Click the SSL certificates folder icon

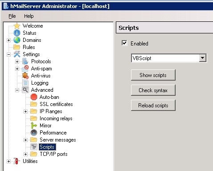pyautogui.click(x=34, y=104)
